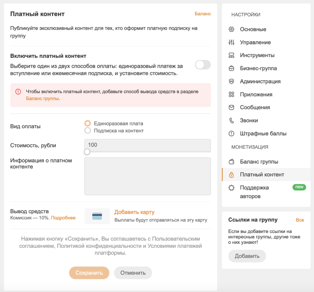Enable the платный контент toggle switch
Viewport: 314px width, 292px height.
click(x=203, y=65)
